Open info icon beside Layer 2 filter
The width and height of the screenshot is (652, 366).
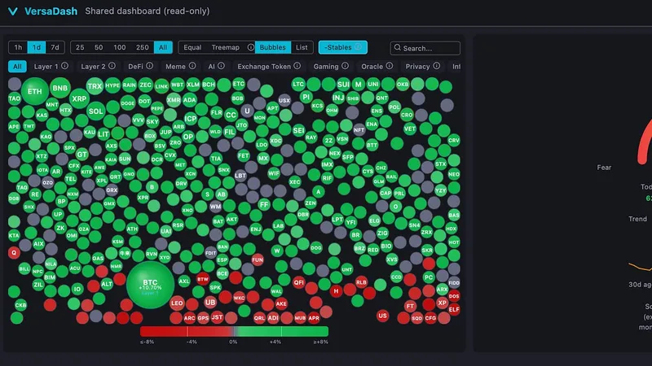(112, 66)
